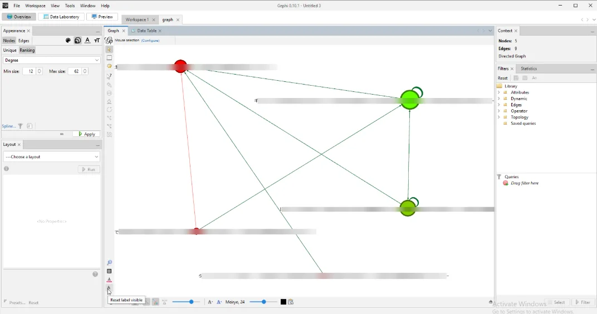Click the black label color swatch
This screenshot has width=597, height=314.
(x=283, y=302)
